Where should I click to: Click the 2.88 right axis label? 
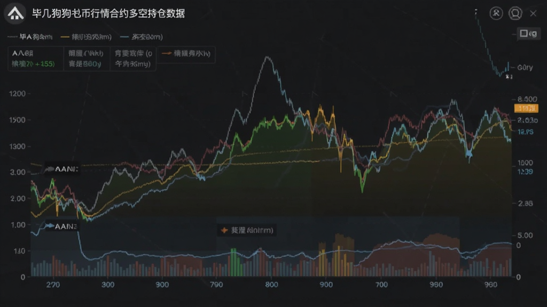tap(526, 203)
